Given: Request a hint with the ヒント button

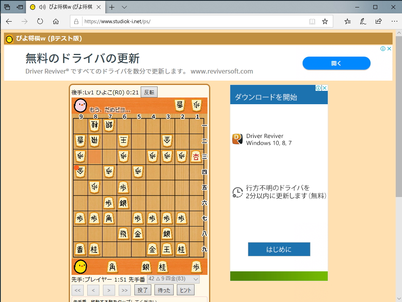Looking at the screenshot, I should pyautogui.click(x=185, y=290).
